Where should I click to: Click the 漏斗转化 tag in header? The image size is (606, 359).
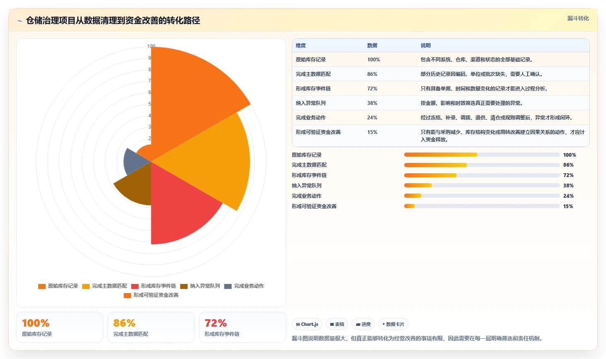tap(578, 18)
